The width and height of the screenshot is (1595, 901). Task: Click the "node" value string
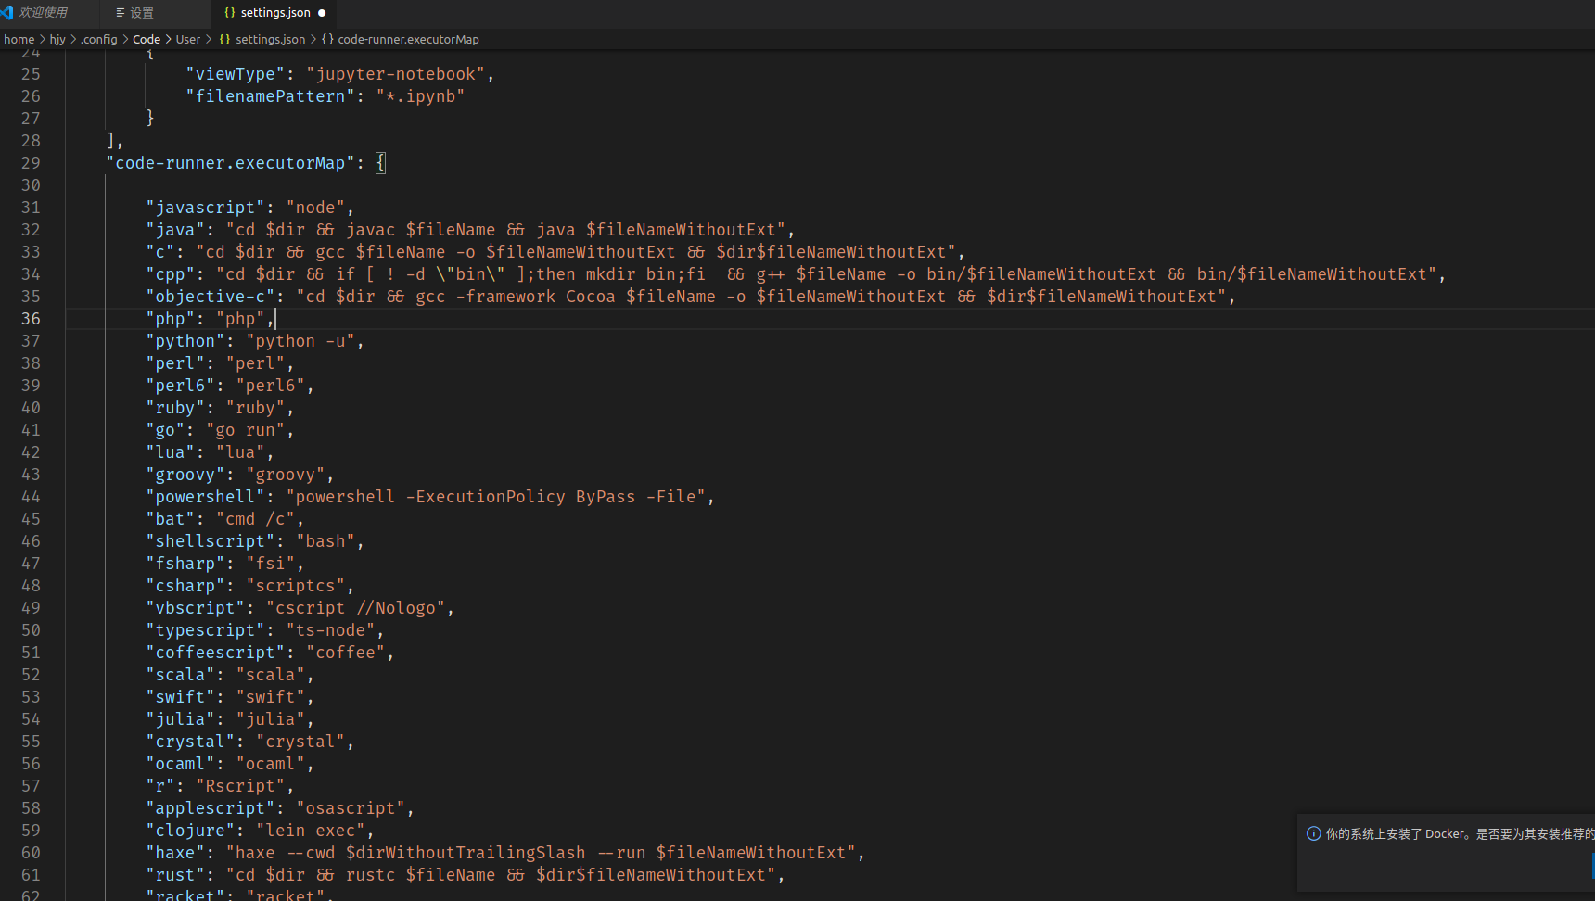[x=315, y=208]
